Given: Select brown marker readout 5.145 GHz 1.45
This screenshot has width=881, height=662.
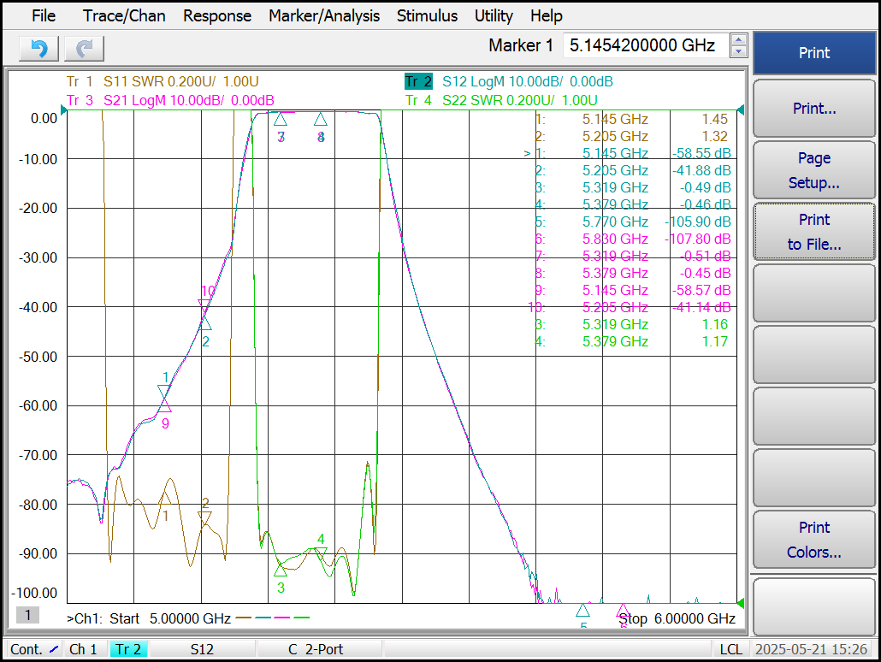Looking at the screenshot, I should pyautogui.click(x=631, y=119).
